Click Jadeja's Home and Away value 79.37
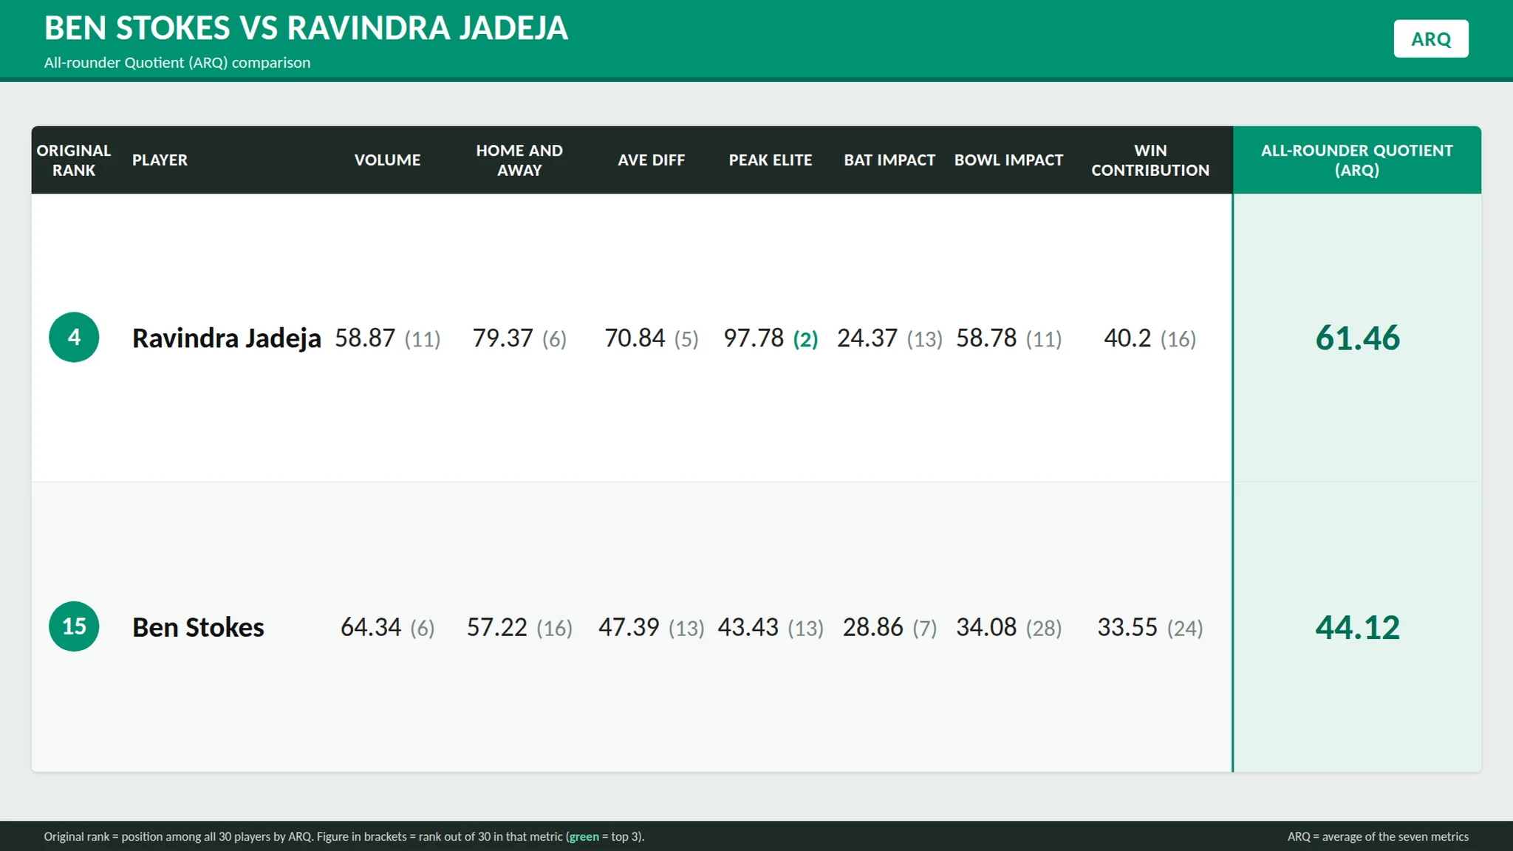This screenshot has height=851, width=1513. [x=502, y=338]
